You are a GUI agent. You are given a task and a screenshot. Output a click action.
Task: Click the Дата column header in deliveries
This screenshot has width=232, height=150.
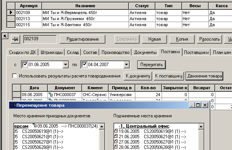coord(34,88)
